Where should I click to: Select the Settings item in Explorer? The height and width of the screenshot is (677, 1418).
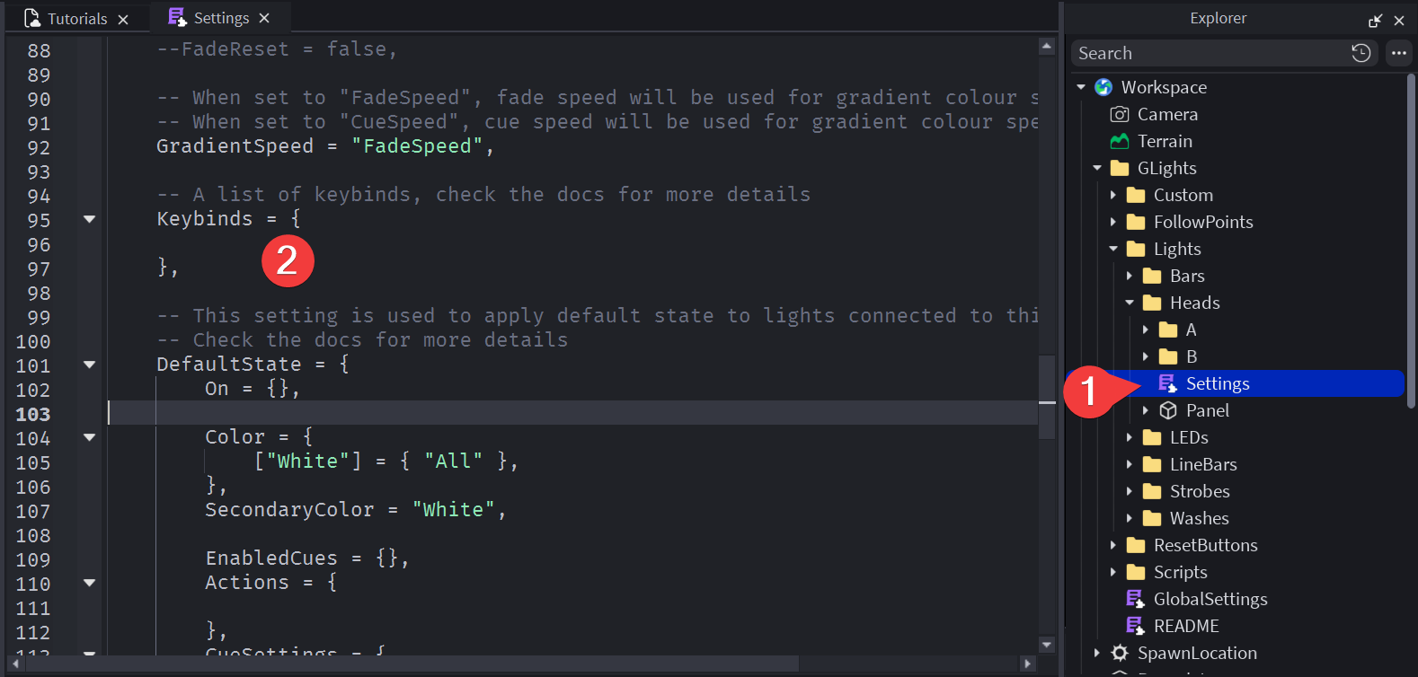click(1217, 383)
